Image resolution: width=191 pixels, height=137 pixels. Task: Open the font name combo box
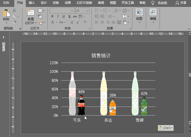click(62, 11)
